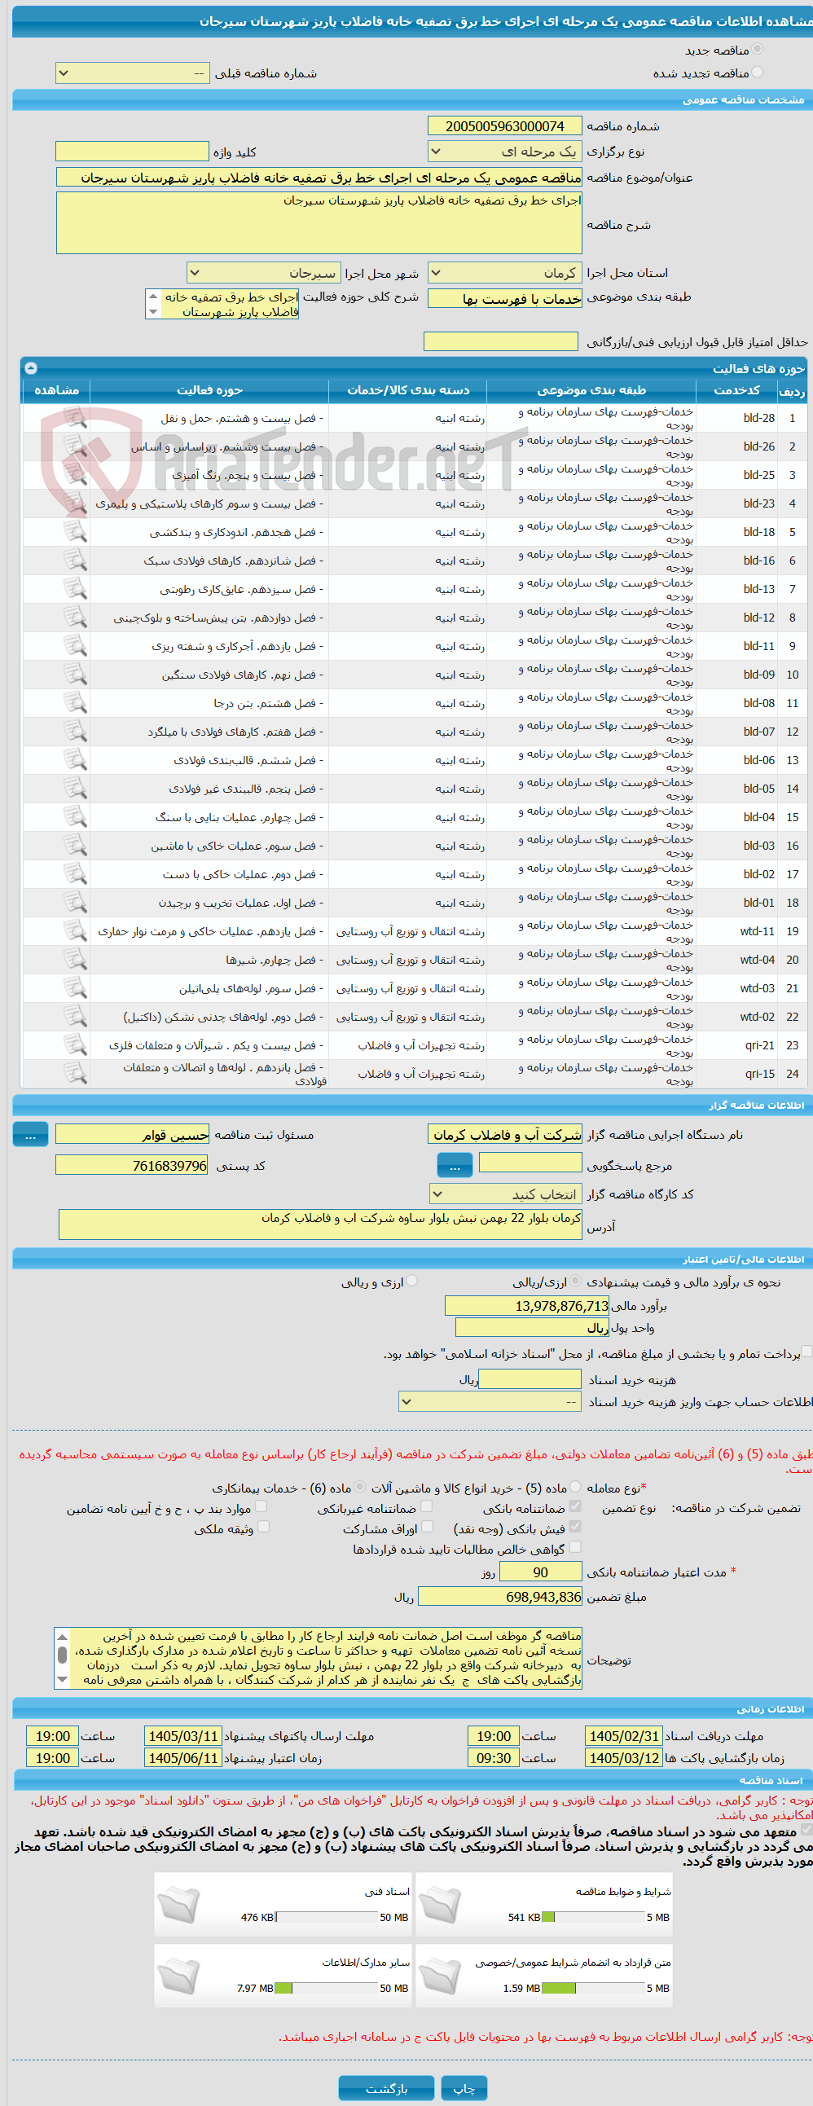Viewport: 813px width, 2106px height.
Task: Open the استان محل اجرا dropdown
Action: pyautogui.click(x=505, y=272)
